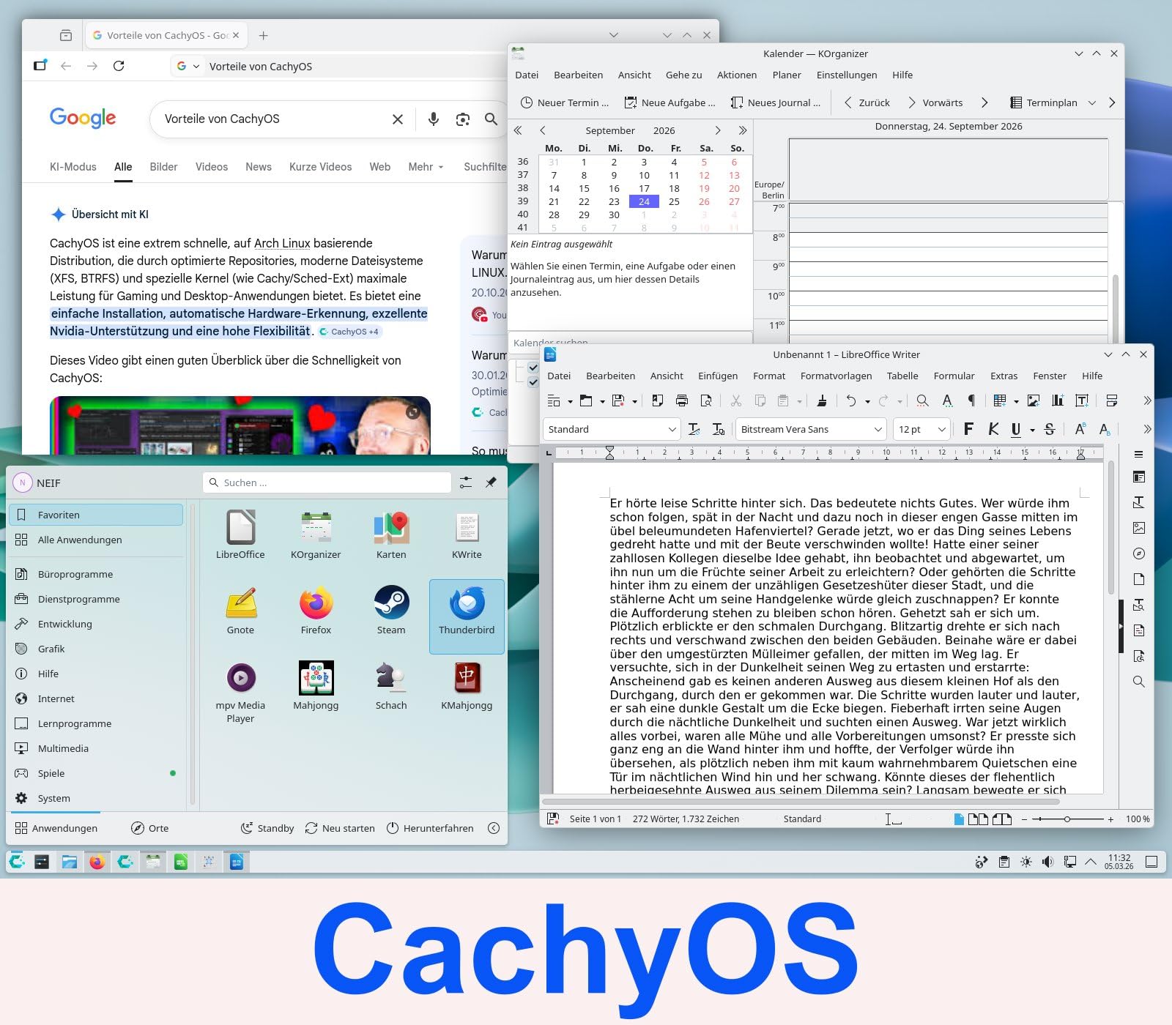Switch Writer to multiple-page view
This screenshot has width=1172, height=1025.
(978, 819)
